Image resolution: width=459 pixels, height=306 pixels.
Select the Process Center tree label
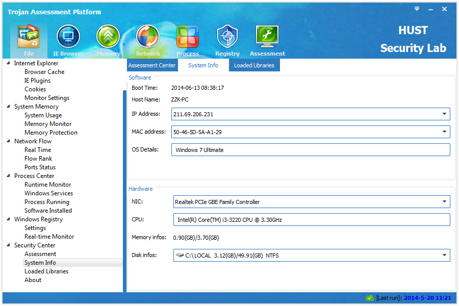[x=34, y=175]
